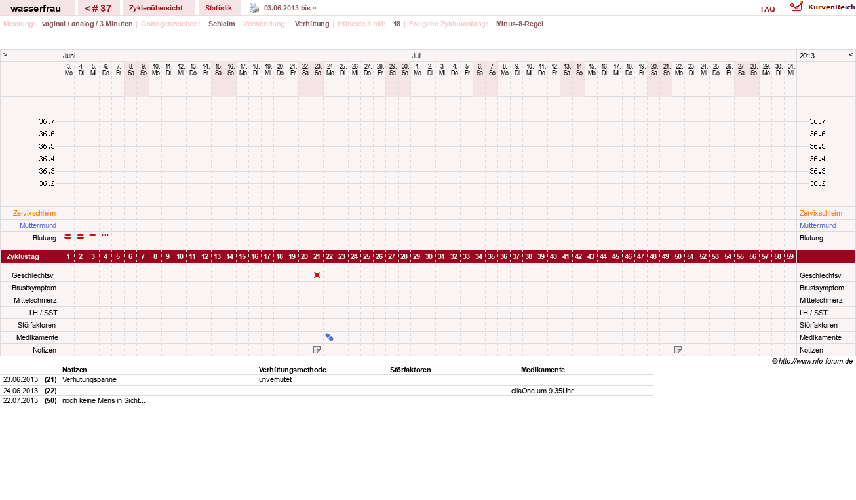Click the Notizen row label on left
Image resolution: width=856 pixels, height=500 pixels.
(x=45, y=350)
